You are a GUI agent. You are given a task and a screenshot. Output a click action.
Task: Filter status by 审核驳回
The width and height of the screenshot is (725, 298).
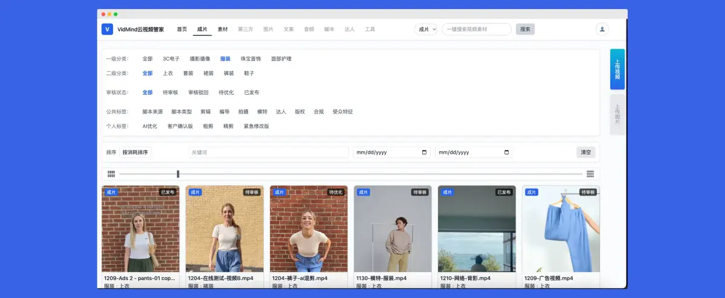point(199,92)
